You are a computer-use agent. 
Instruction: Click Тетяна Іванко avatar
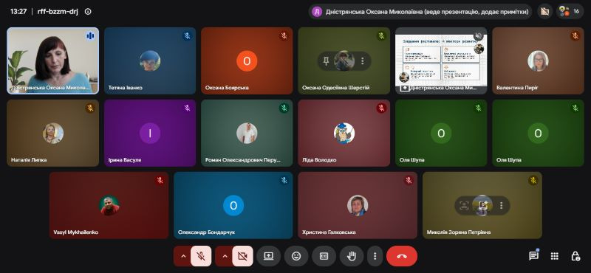tap(150, 61)
